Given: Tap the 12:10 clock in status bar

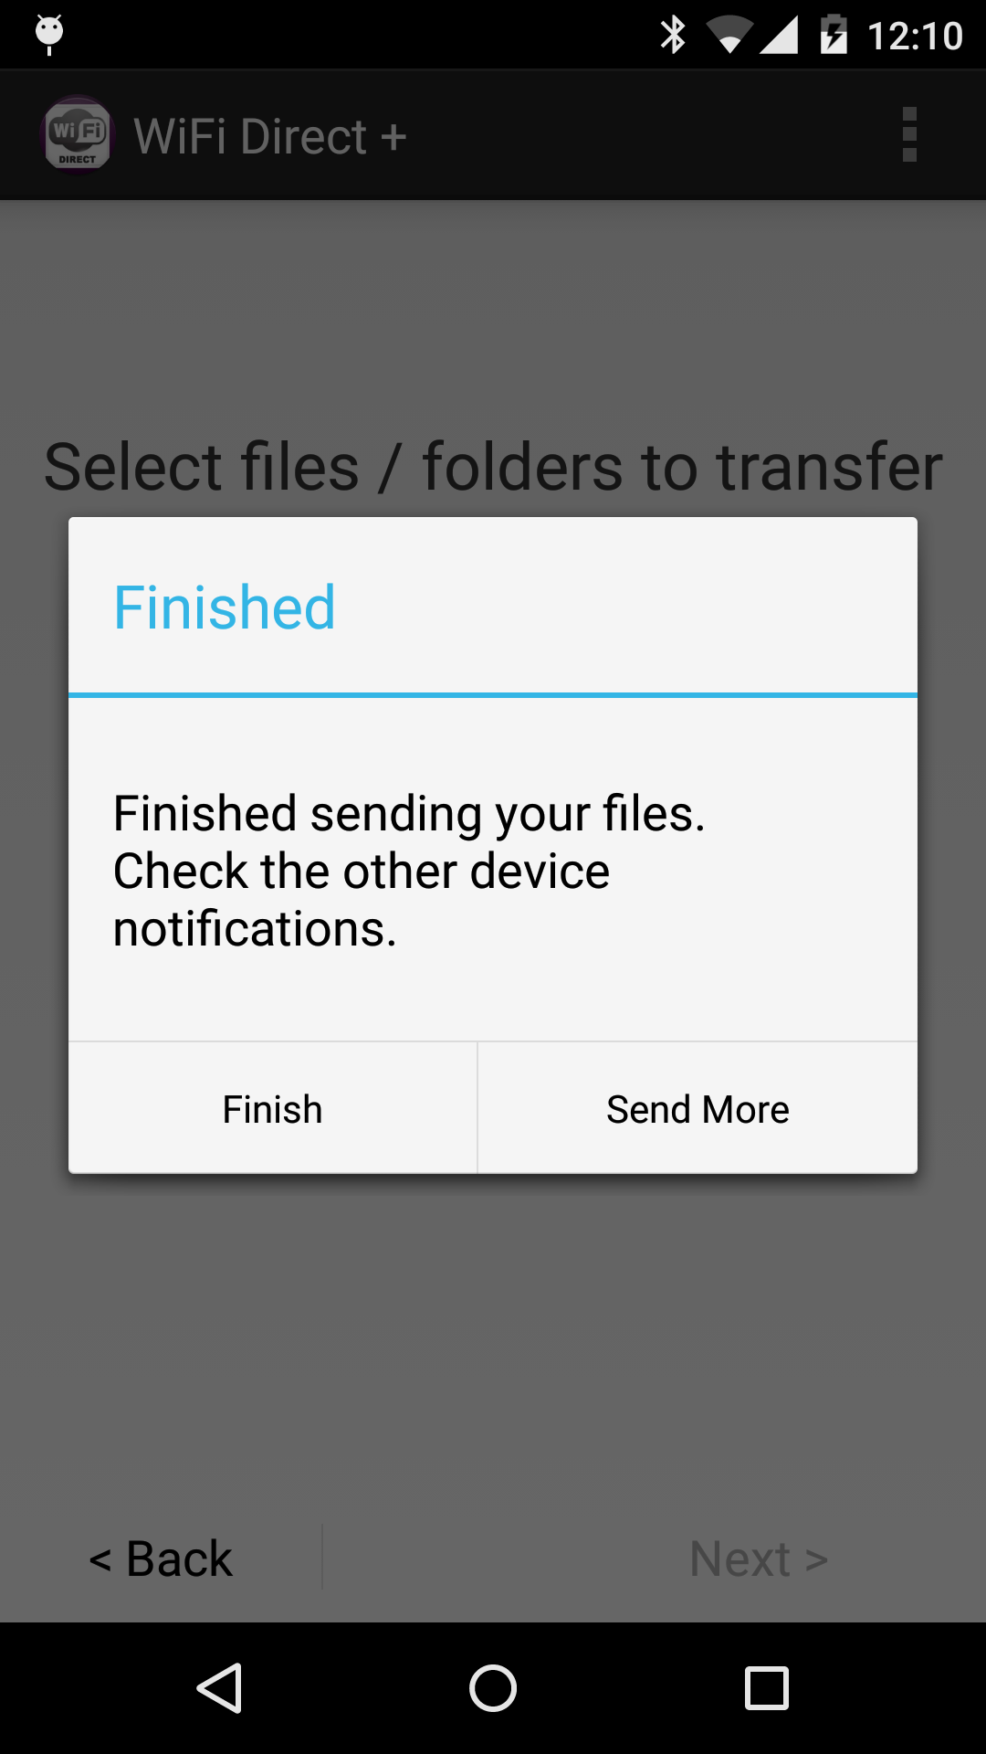Looking at the screenshot, I should pyautogui.click(x=915, y=37).
